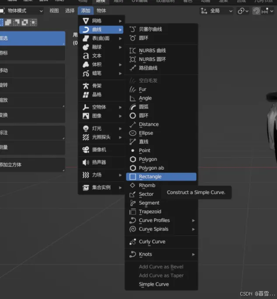
Task: Add a 直线 line curve
Action: point(161,142)
